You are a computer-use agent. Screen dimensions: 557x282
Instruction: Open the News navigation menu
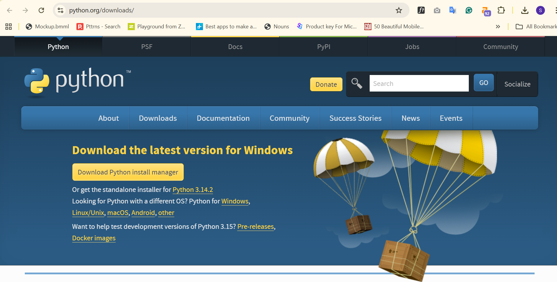pos(411,118)
